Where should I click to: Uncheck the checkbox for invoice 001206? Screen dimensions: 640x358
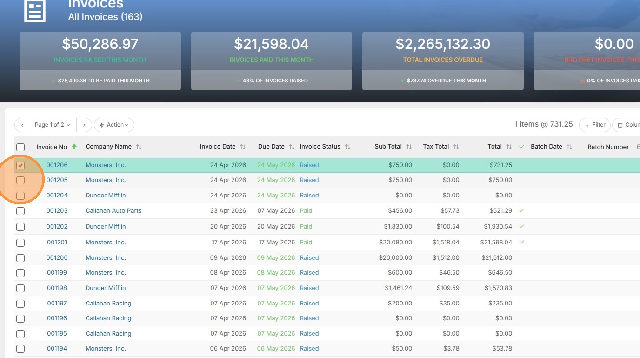point(20,165)
